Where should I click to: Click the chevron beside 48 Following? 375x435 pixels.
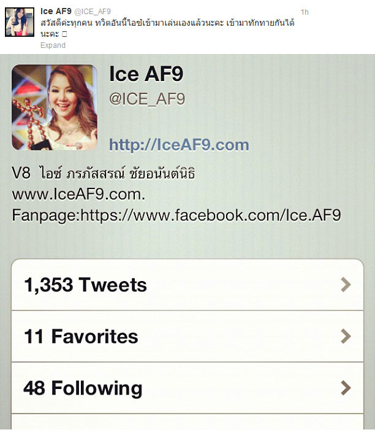click(346, 388)
